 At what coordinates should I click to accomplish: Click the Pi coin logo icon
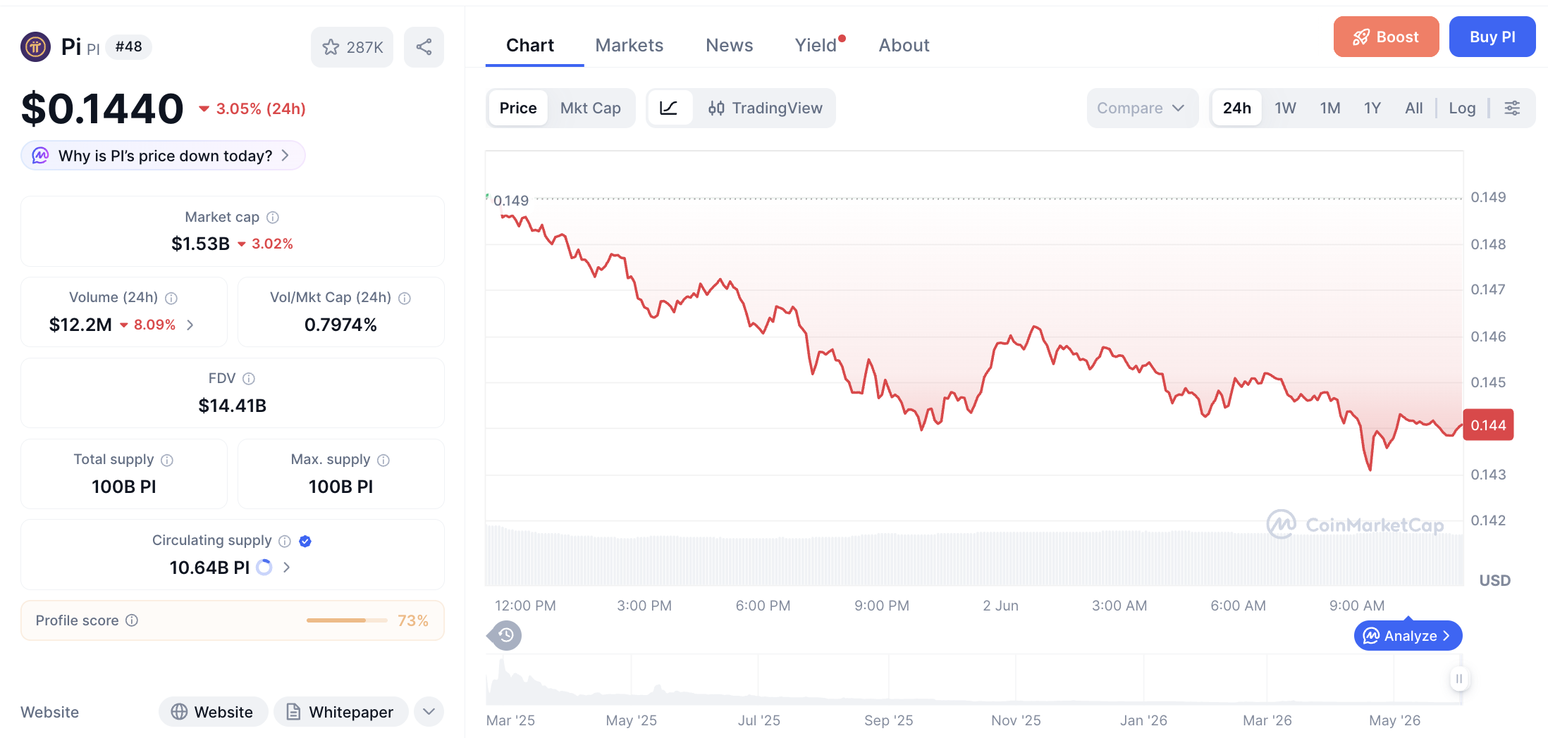click(35, 47)
